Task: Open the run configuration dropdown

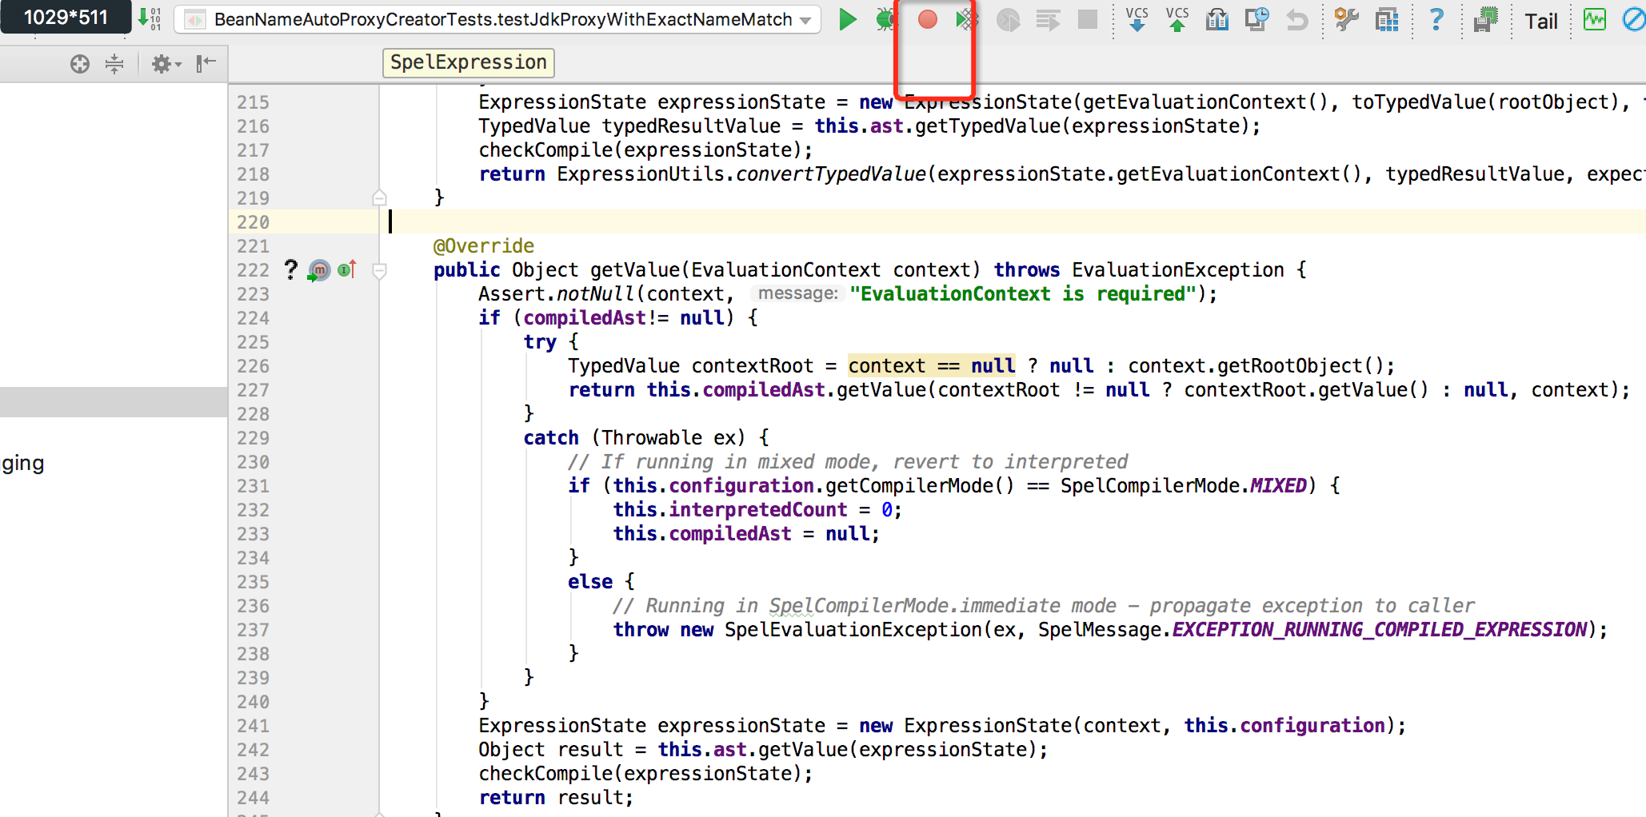Action: (x=805, y=20)
